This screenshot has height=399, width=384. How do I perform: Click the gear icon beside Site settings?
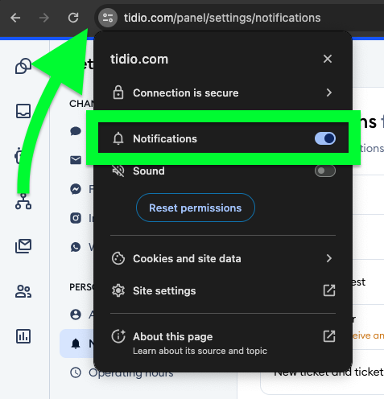pyautogui.click(x=118, y=290)
